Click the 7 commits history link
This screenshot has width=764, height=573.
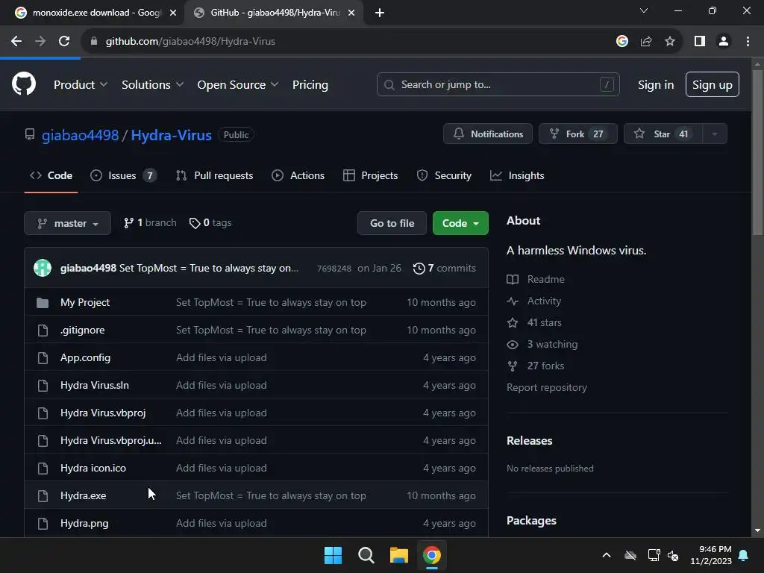click(x=445, y=268)
